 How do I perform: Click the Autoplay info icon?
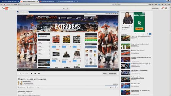click(x=147, y=34)
